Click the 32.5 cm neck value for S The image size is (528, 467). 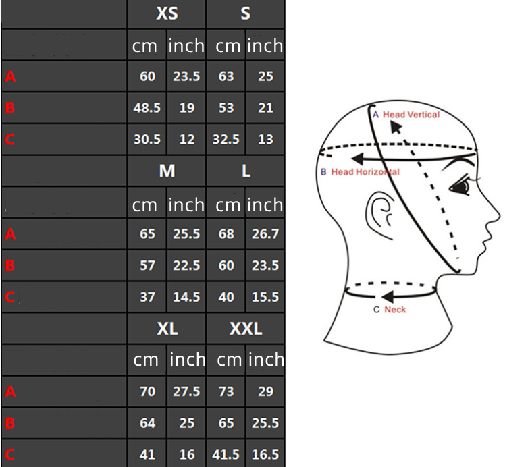click(x=226, y=140)
